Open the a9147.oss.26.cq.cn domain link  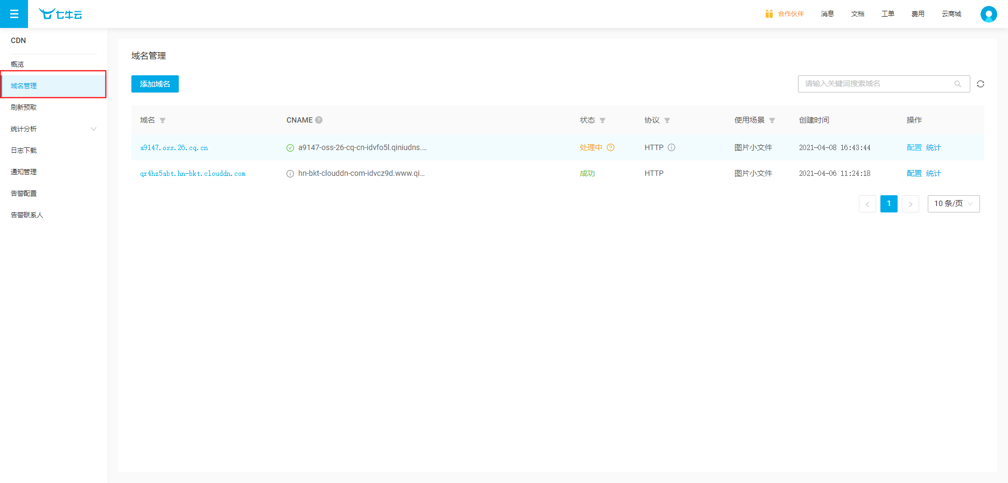tap(174, 148)
